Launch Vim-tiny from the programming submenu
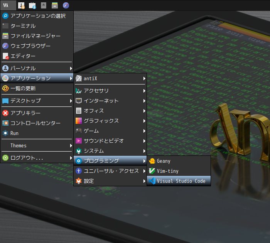The image size is (270, 243). pos(179,171)
